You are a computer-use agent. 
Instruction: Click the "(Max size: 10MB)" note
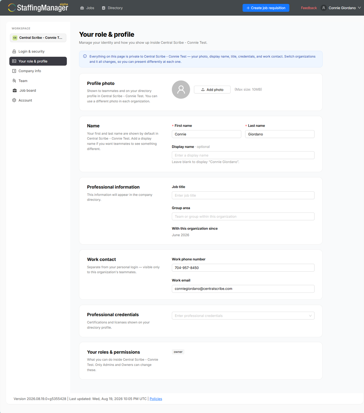(x=248, y=90)
